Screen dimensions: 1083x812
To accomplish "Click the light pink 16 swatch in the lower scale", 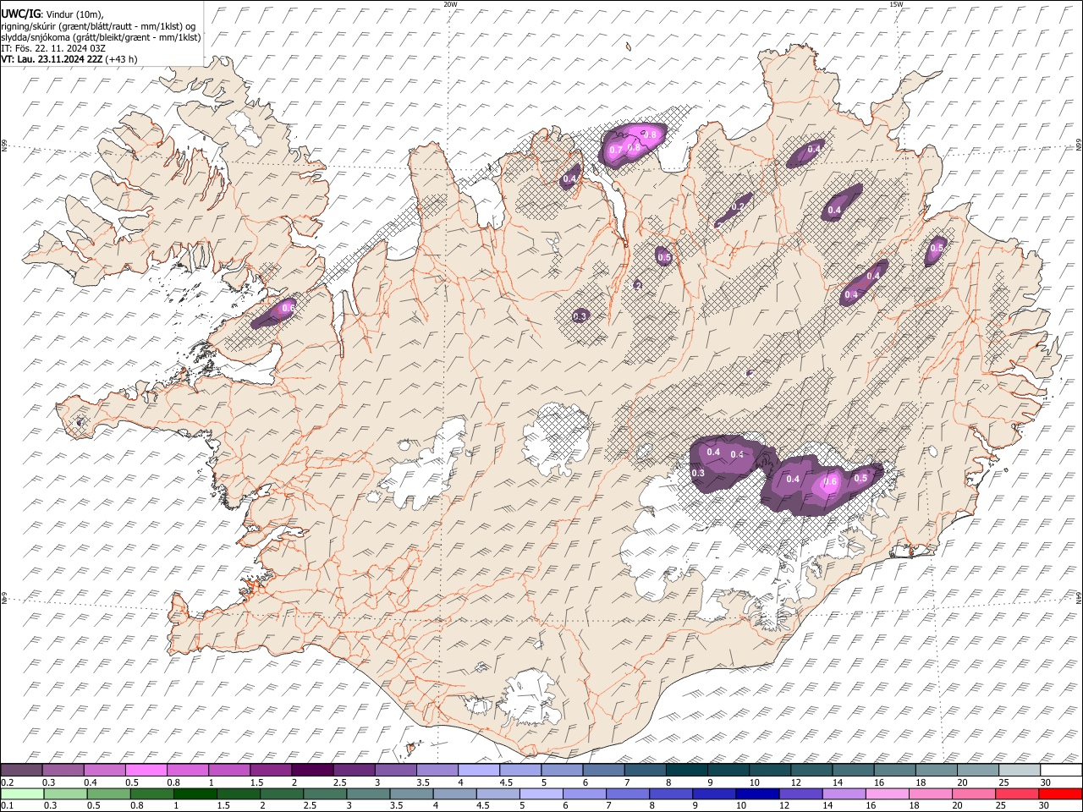I will click(887, 793).
